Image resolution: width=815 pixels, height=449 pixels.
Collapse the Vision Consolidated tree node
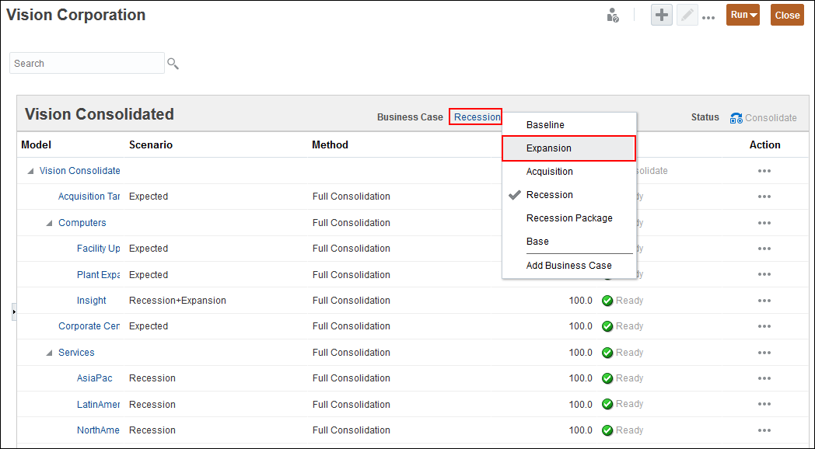30,171
